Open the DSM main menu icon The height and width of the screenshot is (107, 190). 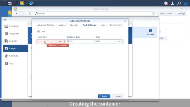pyautogui.click(x=10, y=3)
